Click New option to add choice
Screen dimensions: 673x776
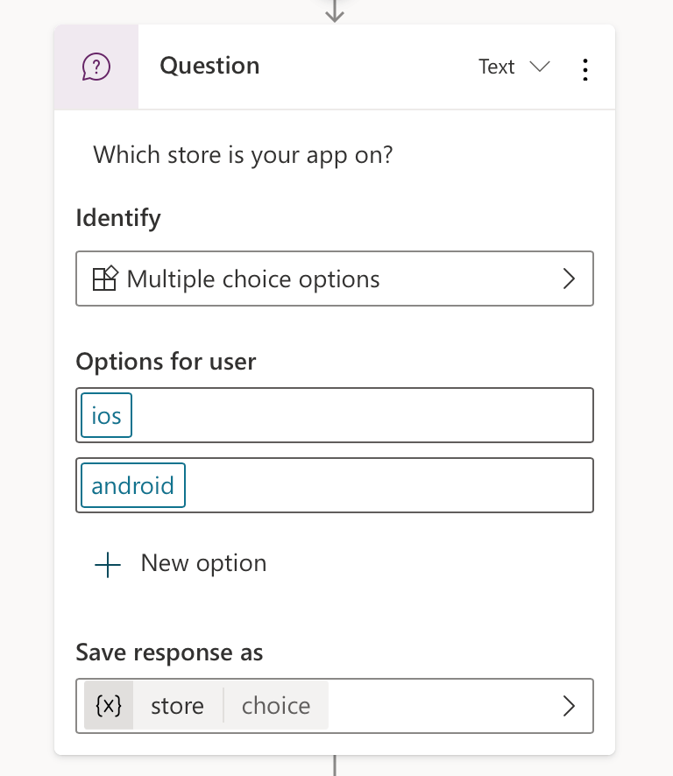203,563
